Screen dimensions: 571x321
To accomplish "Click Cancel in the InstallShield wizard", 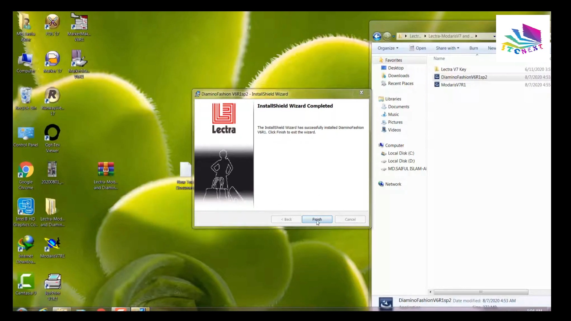I will point(350,219).
